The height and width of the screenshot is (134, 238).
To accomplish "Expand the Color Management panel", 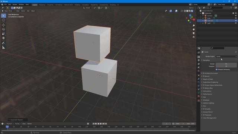I will tap(209, 118).
